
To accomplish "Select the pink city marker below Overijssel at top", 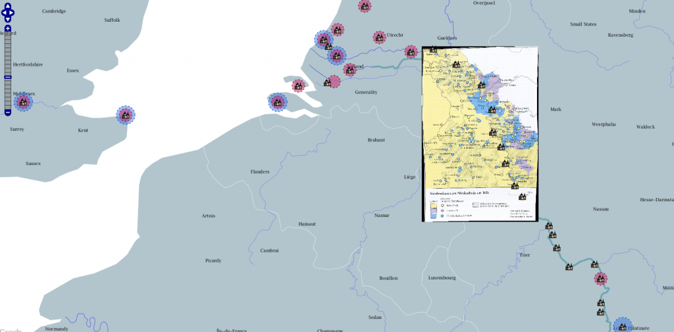I will pos(365,6).
